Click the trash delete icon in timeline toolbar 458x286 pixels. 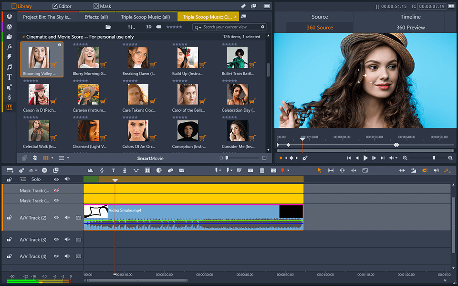click(262, 170)
